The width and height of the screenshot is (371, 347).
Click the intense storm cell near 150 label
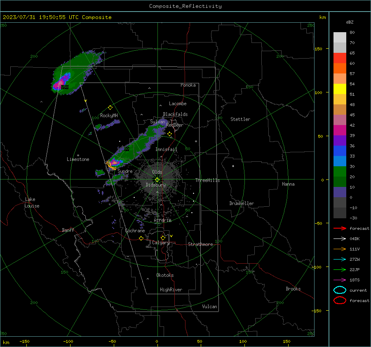pos(61,81)
